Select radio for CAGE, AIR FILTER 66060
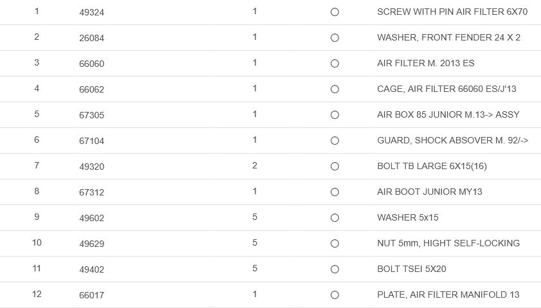The image size is (541, 308). (335, 89)
